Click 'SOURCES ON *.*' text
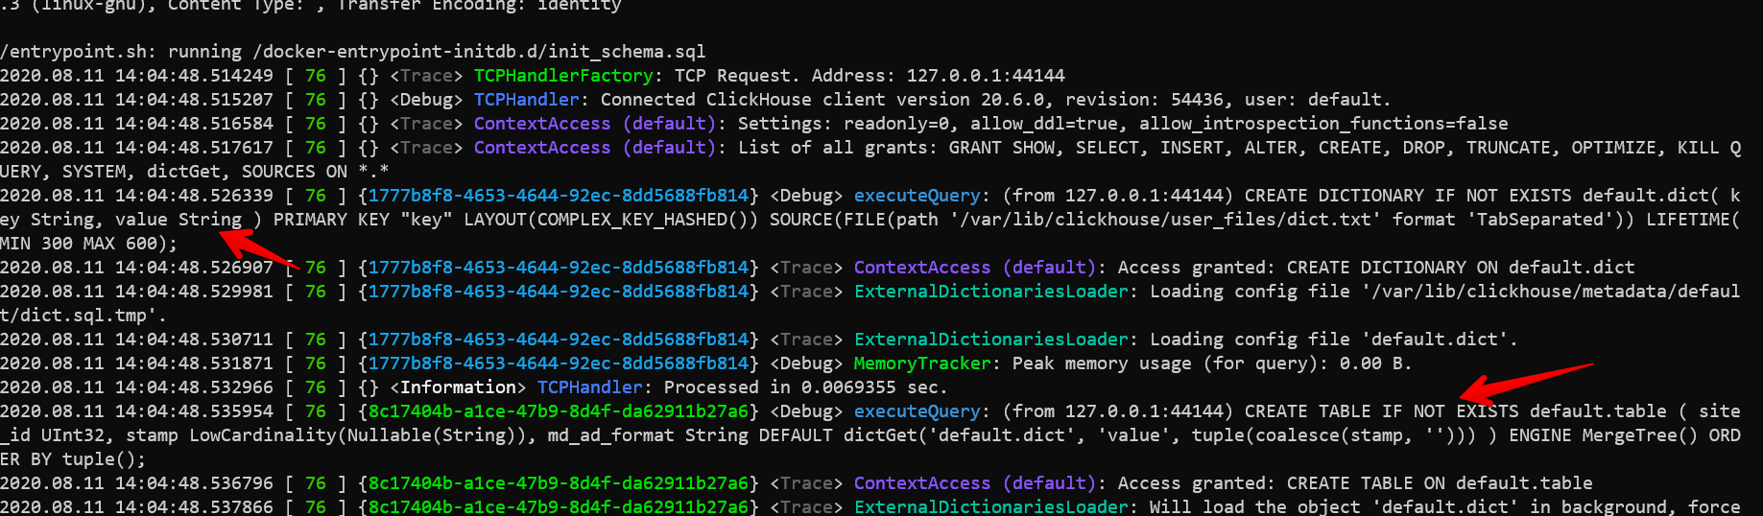The width and height of the screenshot is (1763, 516). pos(316,172)
